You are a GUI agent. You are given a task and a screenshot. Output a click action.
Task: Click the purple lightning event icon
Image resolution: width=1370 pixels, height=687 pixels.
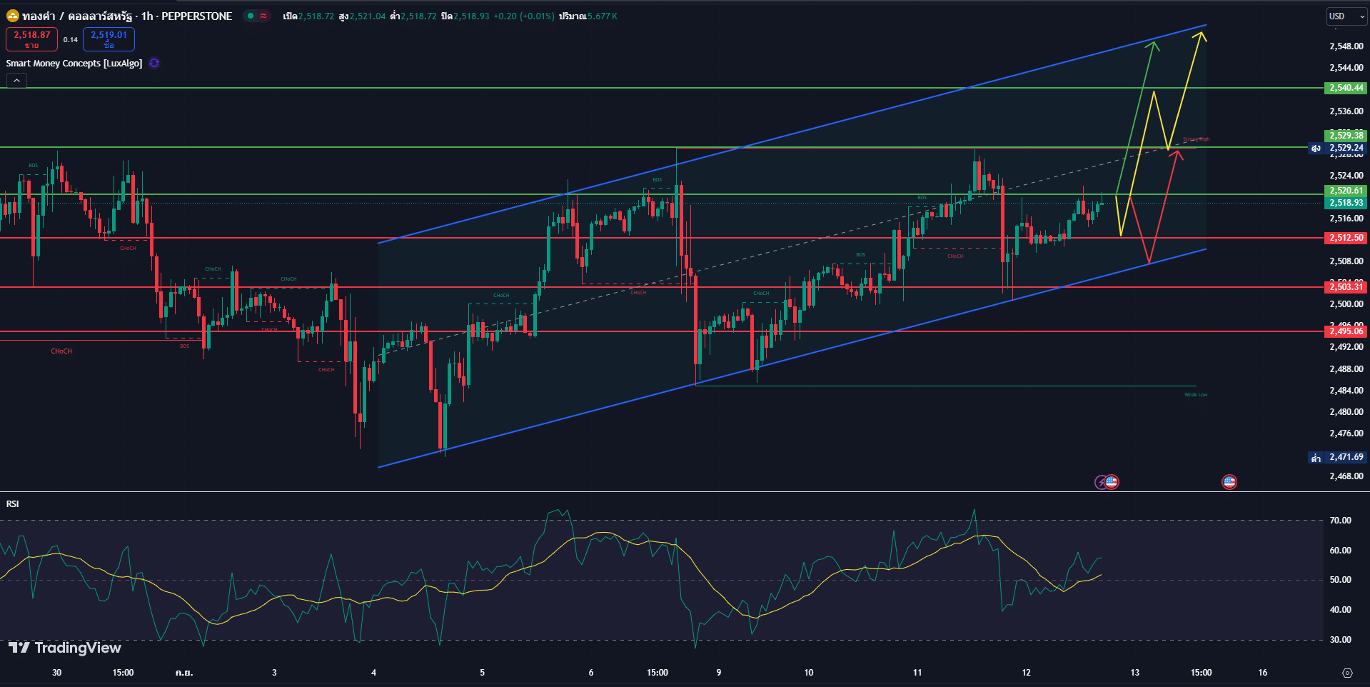(1101, 482)
